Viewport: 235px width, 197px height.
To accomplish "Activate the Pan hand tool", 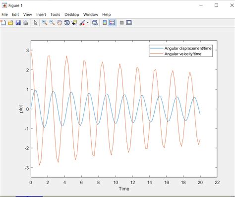I will (x=59, y=23).
